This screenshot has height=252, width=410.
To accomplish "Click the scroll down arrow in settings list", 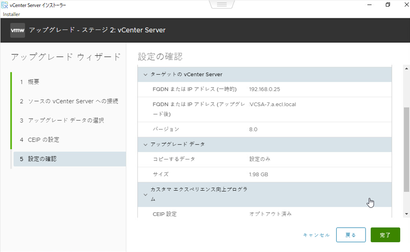I will [x=406, y=214].
